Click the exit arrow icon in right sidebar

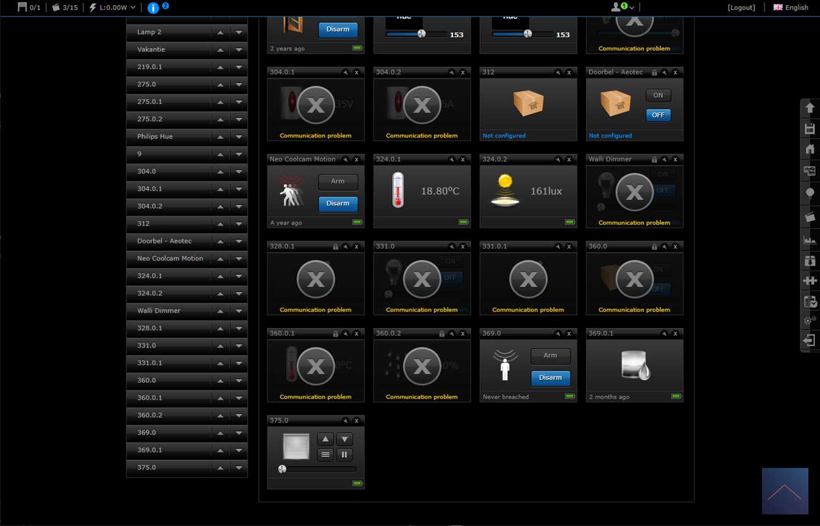tap(810, 341)
